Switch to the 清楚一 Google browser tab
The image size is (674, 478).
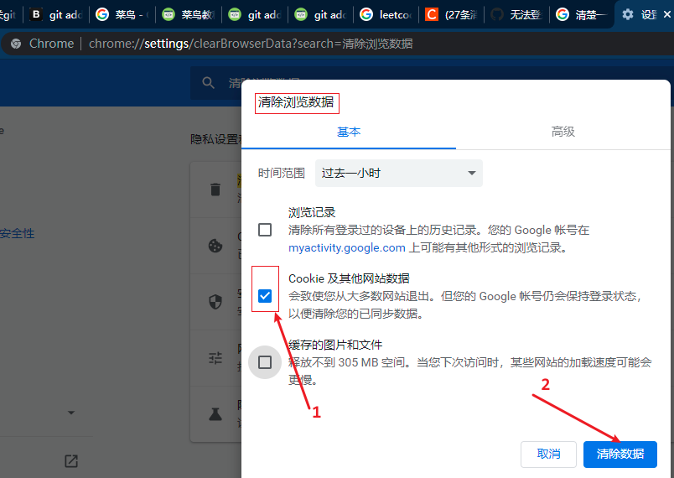[x=583, y=14]
